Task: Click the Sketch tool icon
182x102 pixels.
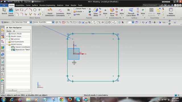Action: 4,10
